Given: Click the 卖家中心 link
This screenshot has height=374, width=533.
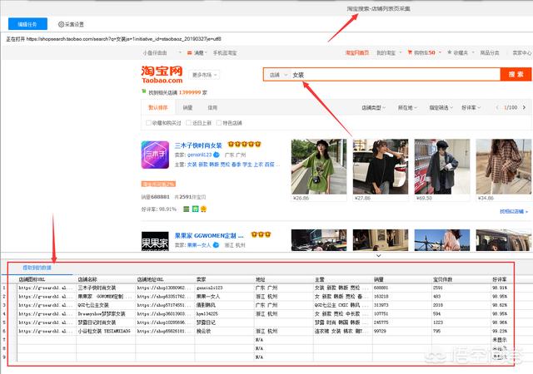Looking at the screenshot, I should 522,52.
